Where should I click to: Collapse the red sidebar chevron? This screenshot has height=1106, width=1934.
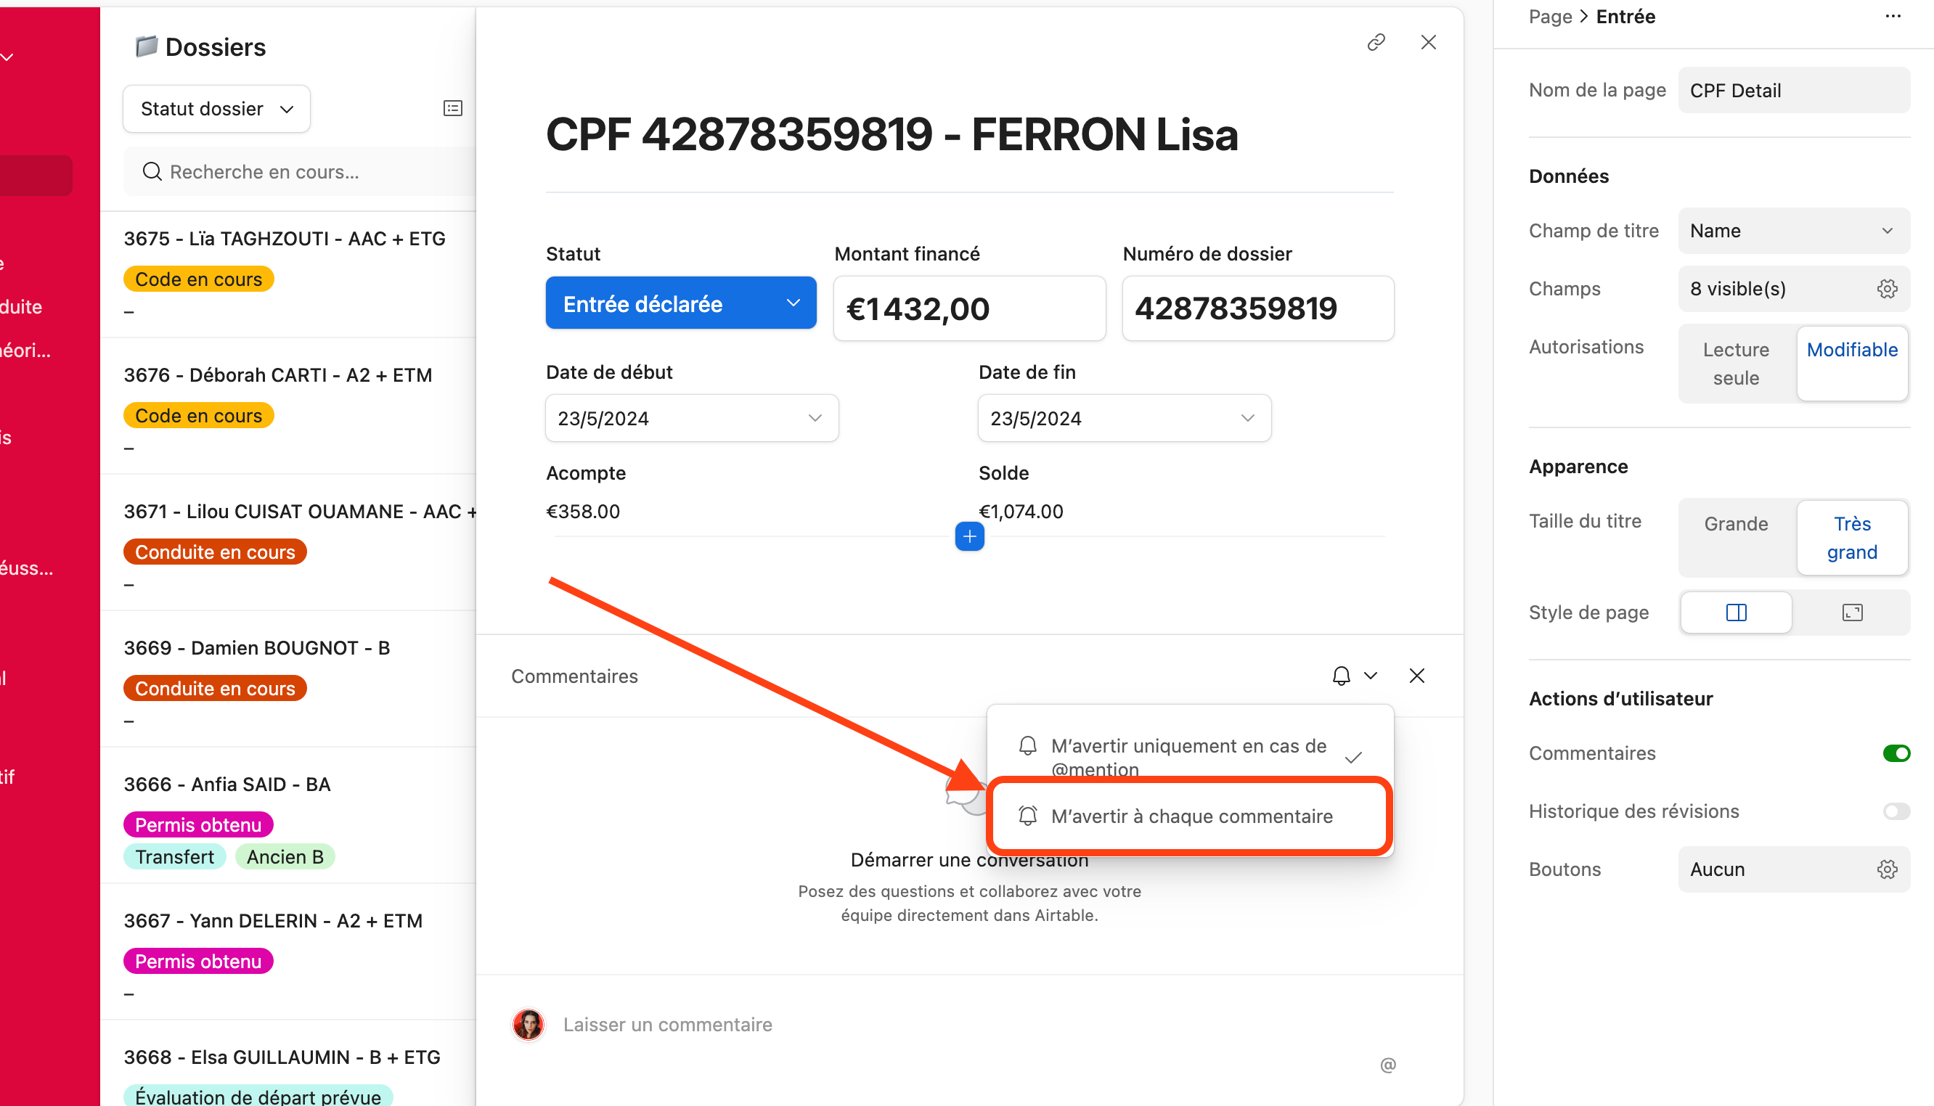7,57
